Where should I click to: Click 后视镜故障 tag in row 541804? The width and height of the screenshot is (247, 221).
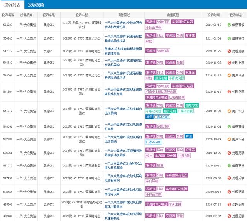(176, 97)
